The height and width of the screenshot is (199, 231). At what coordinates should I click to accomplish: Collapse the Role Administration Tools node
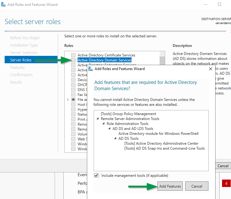coord(104,124)
